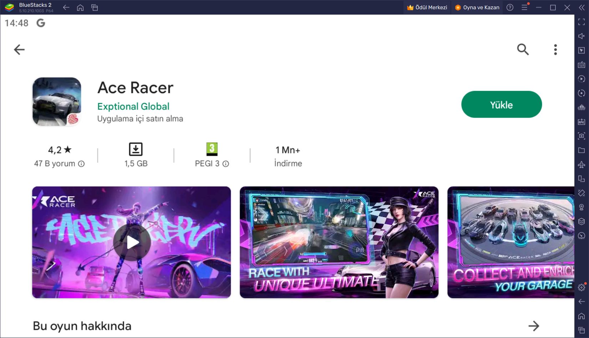589x338 pixels.
Task: Play the Ace Racer trailer video
Action: (132, 242)
